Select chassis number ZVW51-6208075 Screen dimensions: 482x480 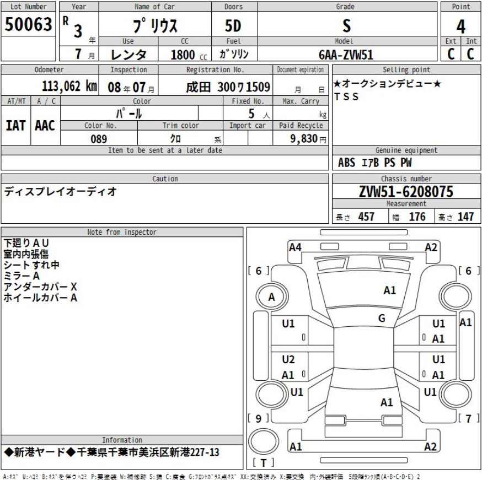coord(406,192)
